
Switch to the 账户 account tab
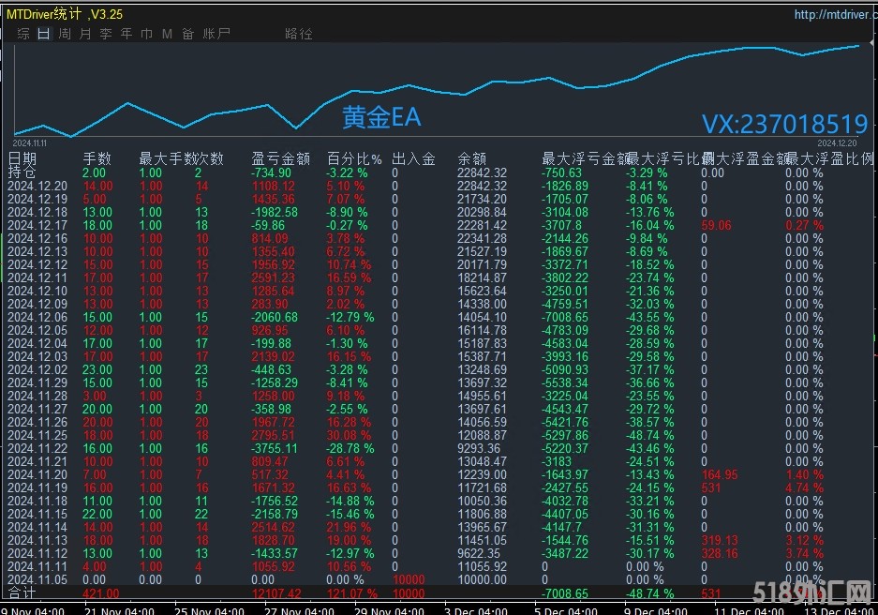point(216,34)
